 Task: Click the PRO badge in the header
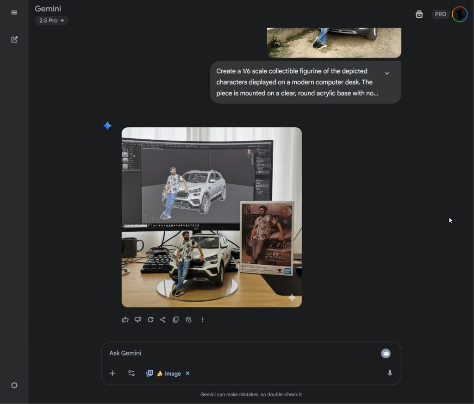[x=440, y=14]
